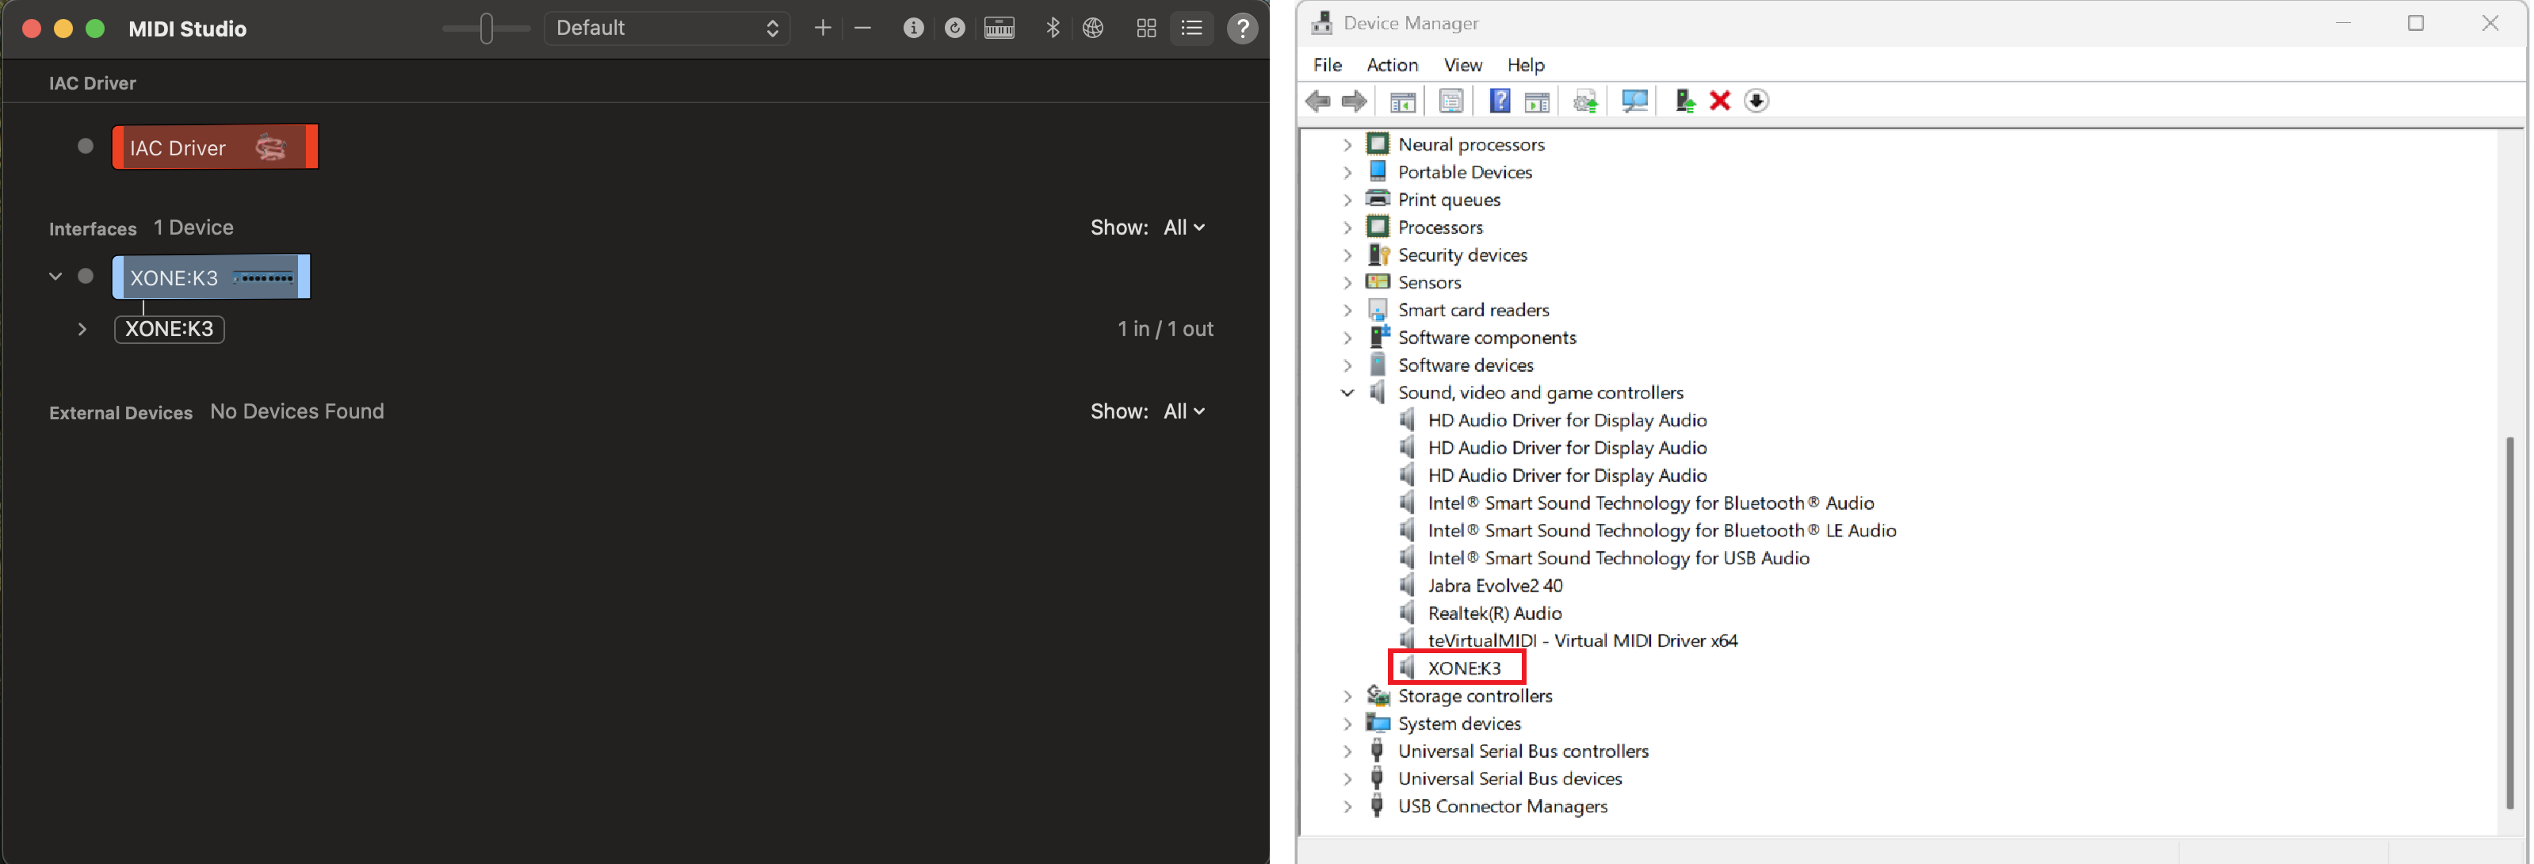Screen dimensions: 2534x864
Task: Click the Forward arrow in Device Manager toolbar
Action: 1355,101
